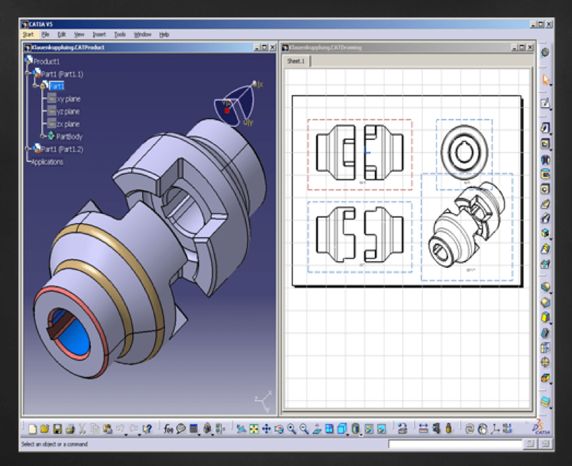Select PartBody in the tree
The width and height of the screenshot is (572, 466).
(x=69, y=136)
